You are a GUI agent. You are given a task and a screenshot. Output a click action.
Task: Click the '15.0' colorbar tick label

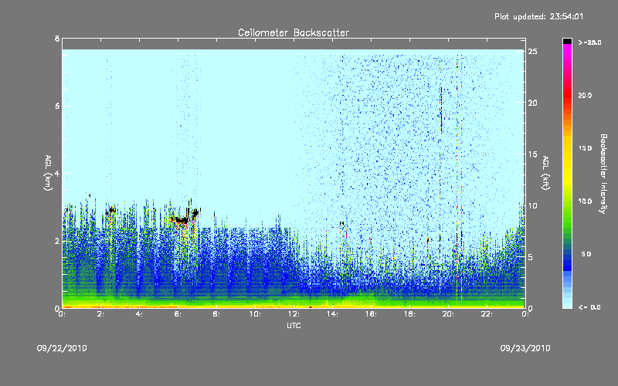point(585,148)
